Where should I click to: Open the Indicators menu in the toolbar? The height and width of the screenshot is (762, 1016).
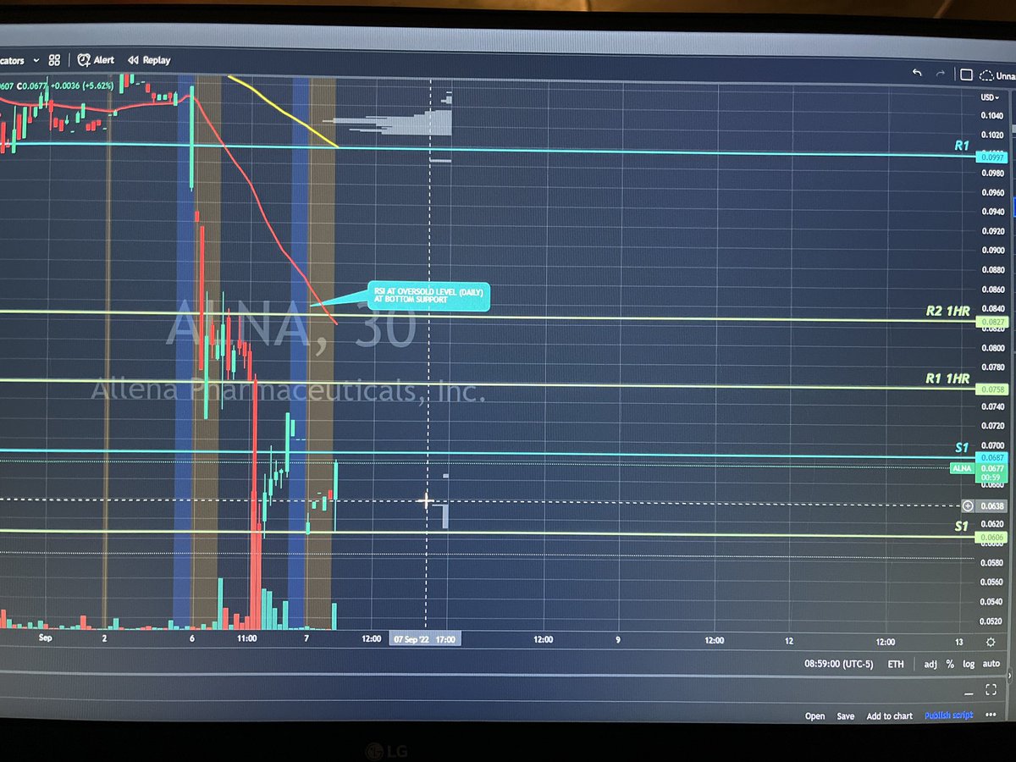[x=13, y=60]
